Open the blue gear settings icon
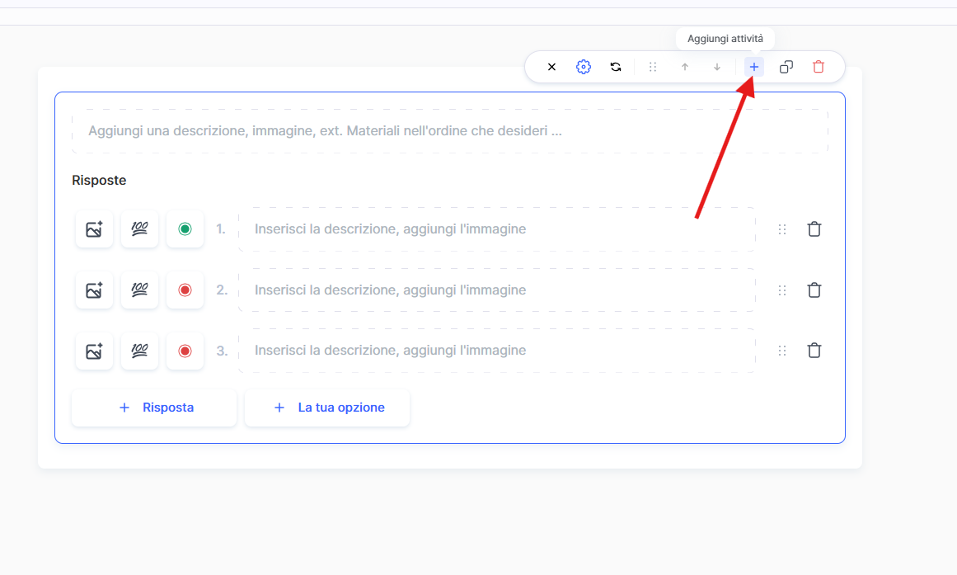Image resolution: width=957 pixels, height=575 pixels. click(x=584, y=67)
